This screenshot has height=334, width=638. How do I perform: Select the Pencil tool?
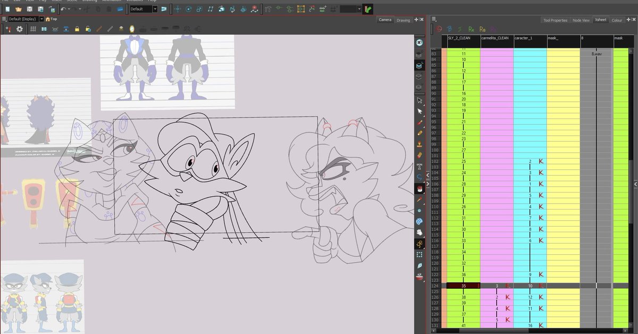[x=419, y=133]
